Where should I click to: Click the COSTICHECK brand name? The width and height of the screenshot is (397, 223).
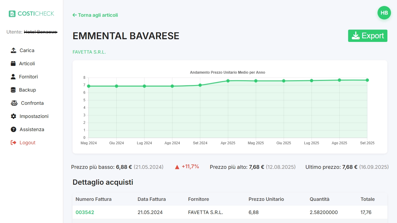(x=36, y=13)
